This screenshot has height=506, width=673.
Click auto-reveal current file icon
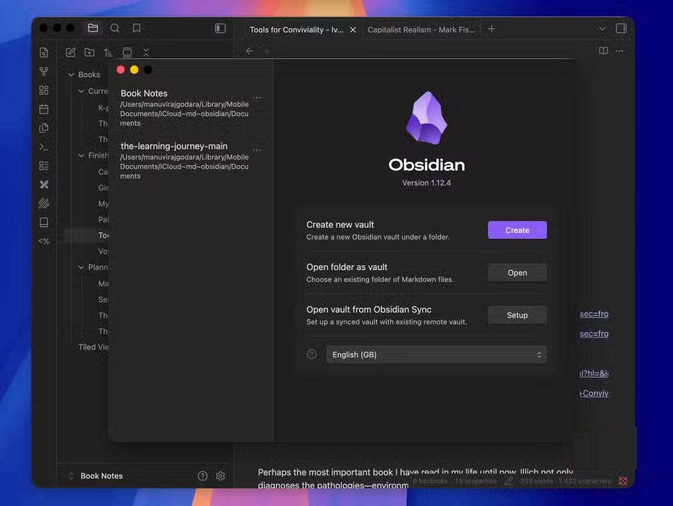(127, 52)
